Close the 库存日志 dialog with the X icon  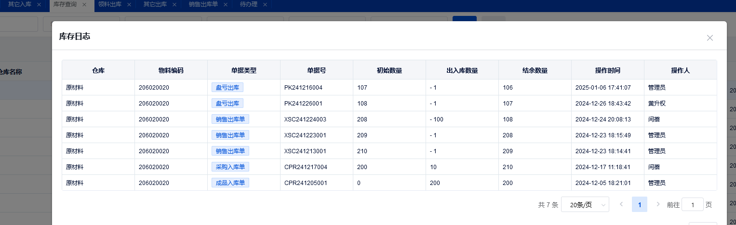pyautogui.click(x=709, y=38)
